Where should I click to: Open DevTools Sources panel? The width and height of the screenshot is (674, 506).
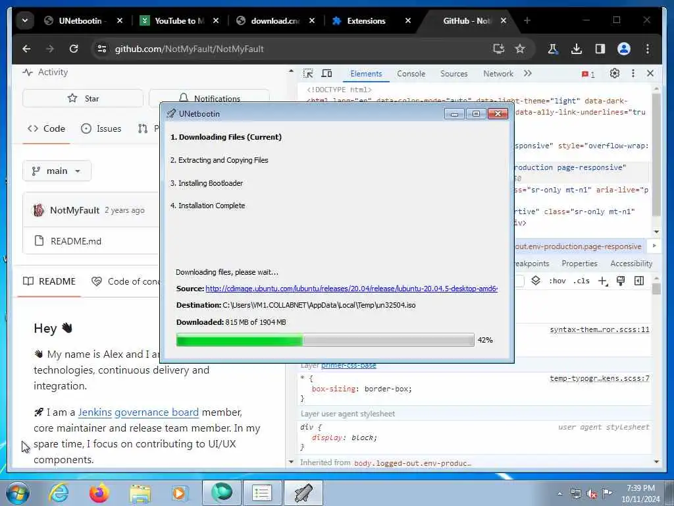tap(454, 74)
